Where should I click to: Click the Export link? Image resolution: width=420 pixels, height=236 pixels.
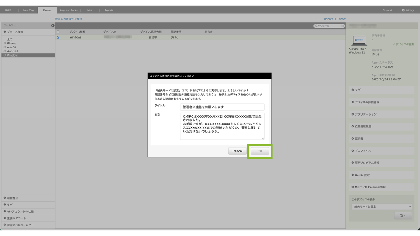click(x=341, y=19)
